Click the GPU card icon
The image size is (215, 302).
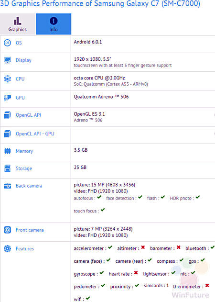pos(7,98)
